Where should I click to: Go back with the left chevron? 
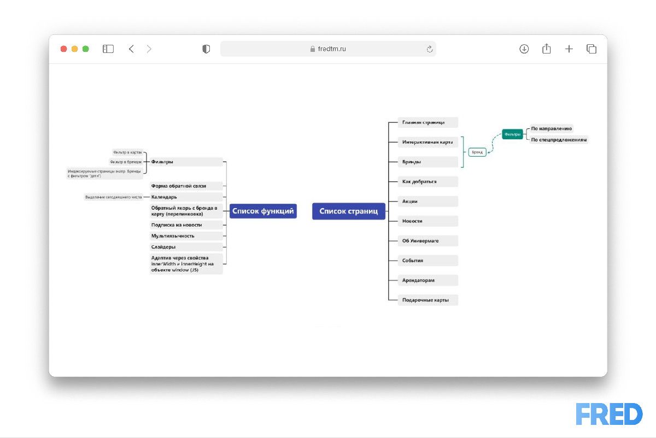tap(131, 49)
